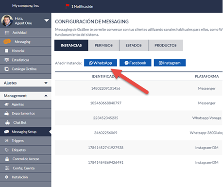Click the Departamentos icon
This screenshot has width=223, height=187.
(7, 113)
